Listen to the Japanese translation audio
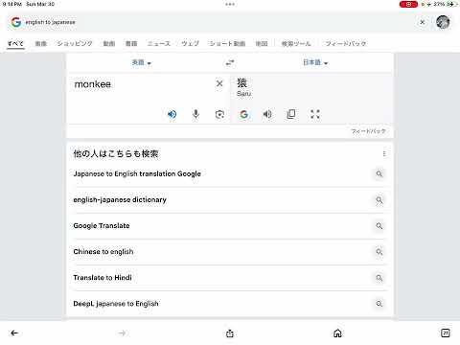Screen dimensions: 460x345 (267, 114)
